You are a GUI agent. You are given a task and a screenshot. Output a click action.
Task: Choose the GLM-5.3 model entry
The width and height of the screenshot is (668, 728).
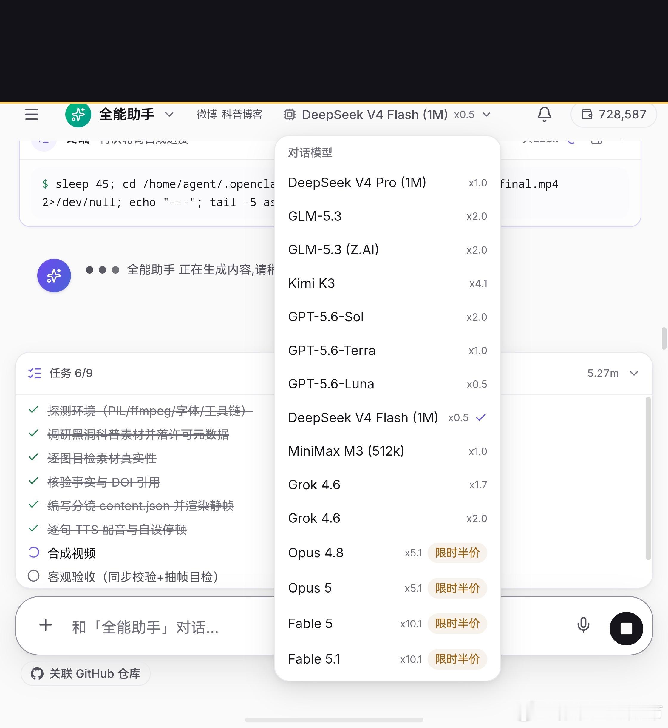(387, 216)
